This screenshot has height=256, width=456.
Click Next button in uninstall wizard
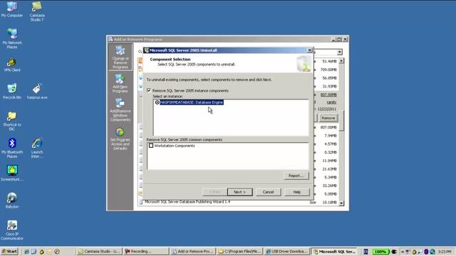[239, 192]
